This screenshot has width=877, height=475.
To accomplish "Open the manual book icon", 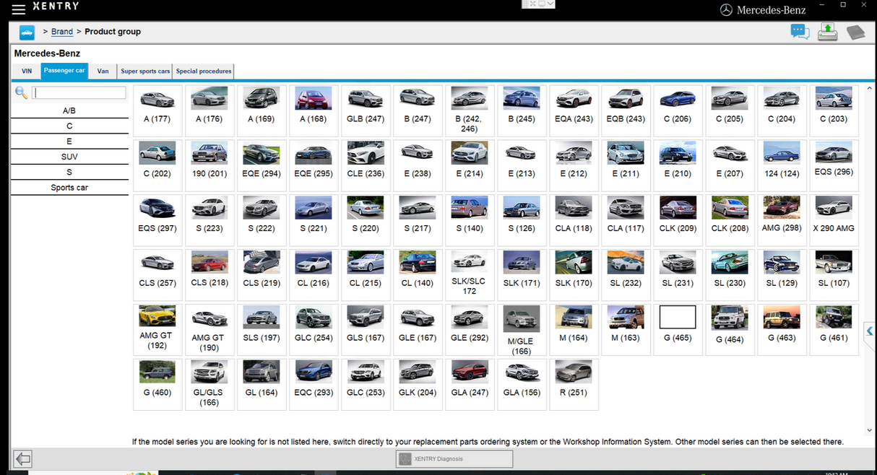I will click(855, 32).
